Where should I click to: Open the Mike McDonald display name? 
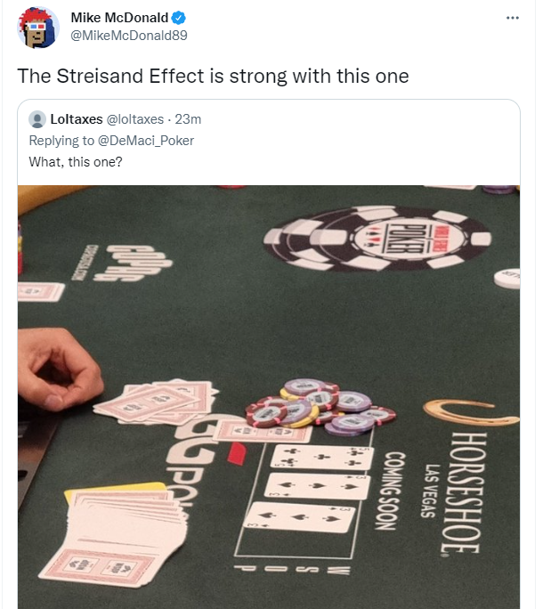coord(119,18)
